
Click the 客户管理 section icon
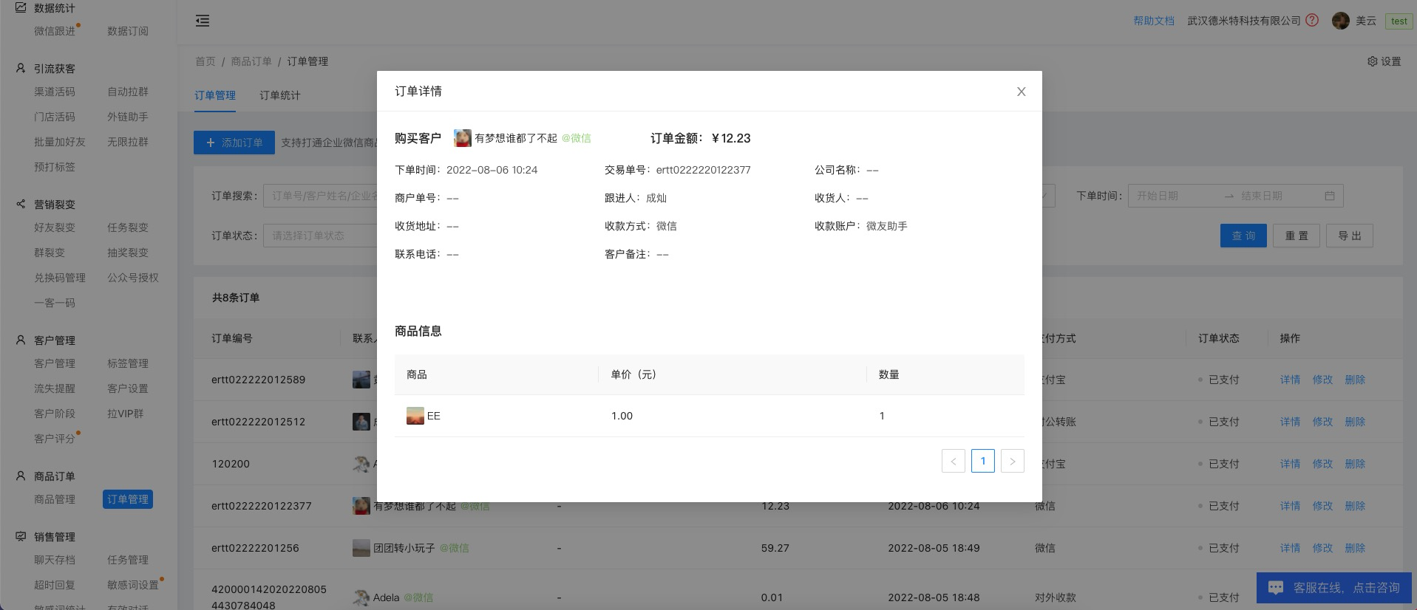[21, 340]
